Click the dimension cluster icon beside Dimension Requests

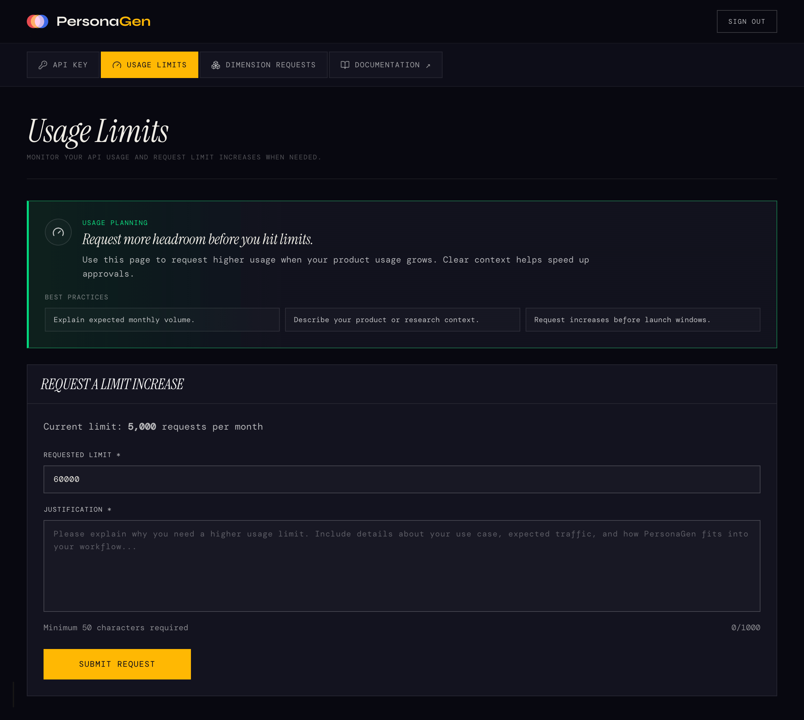(216, 65)
